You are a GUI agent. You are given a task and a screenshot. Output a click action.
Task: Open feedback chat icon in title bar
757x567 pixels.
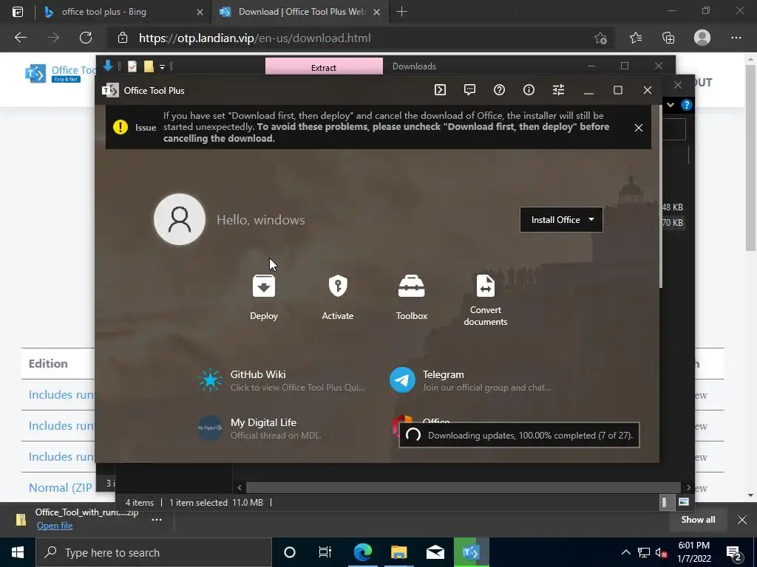pos(469,90)
